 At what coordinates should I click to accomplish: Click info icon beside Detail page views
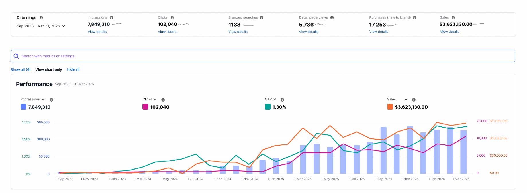pos(332,18)
